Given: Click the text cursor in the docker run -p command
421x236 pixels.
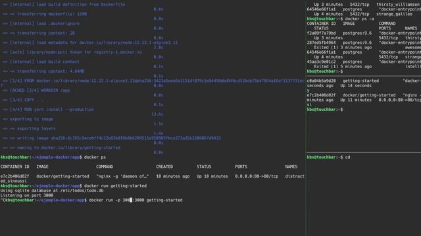Looking at the screenshot, I should click(131, 200).
